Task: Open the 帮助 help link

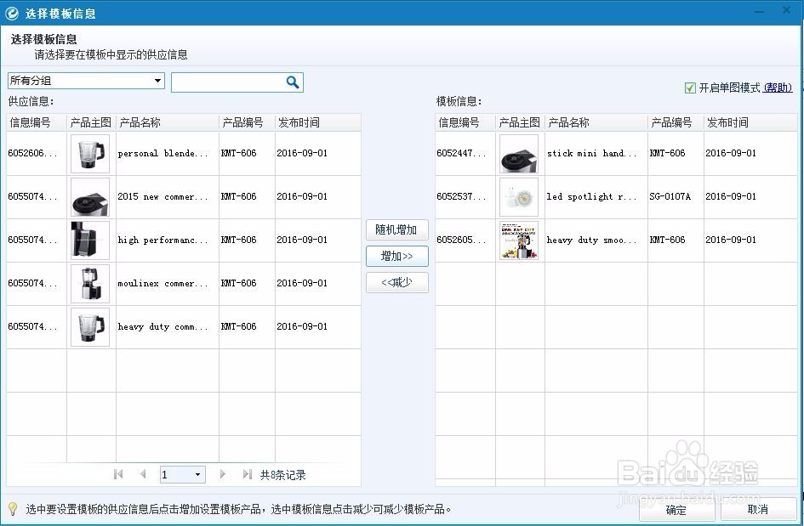Action: pyautogui.click(x=778, y=88)
